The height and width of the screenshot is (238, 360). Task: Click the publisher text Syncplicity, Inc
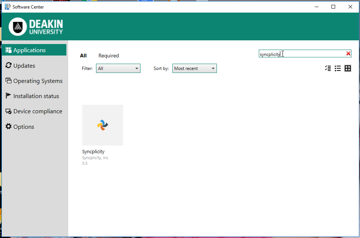95,158
